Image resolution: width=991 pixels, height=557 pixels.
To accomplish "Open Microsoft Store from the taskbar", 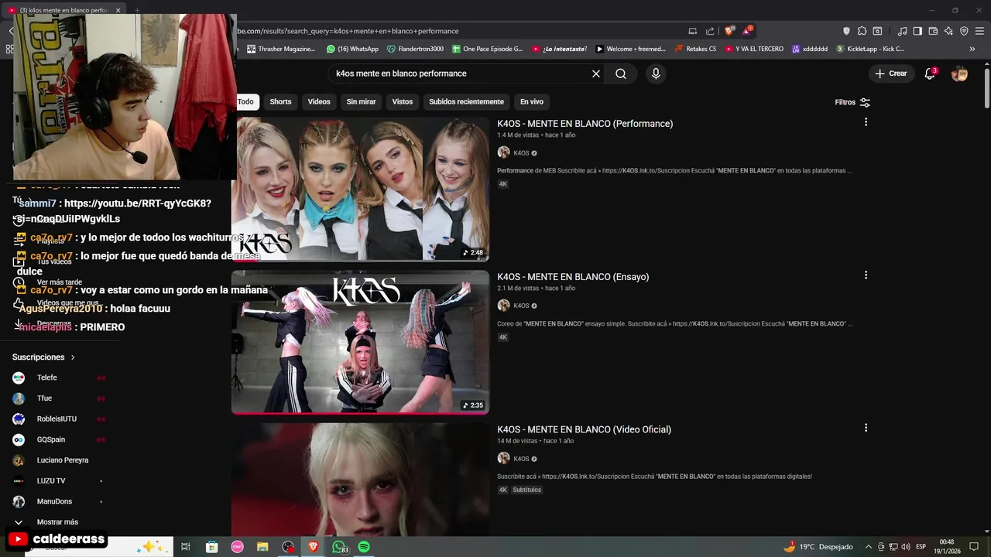I will 211,547.
